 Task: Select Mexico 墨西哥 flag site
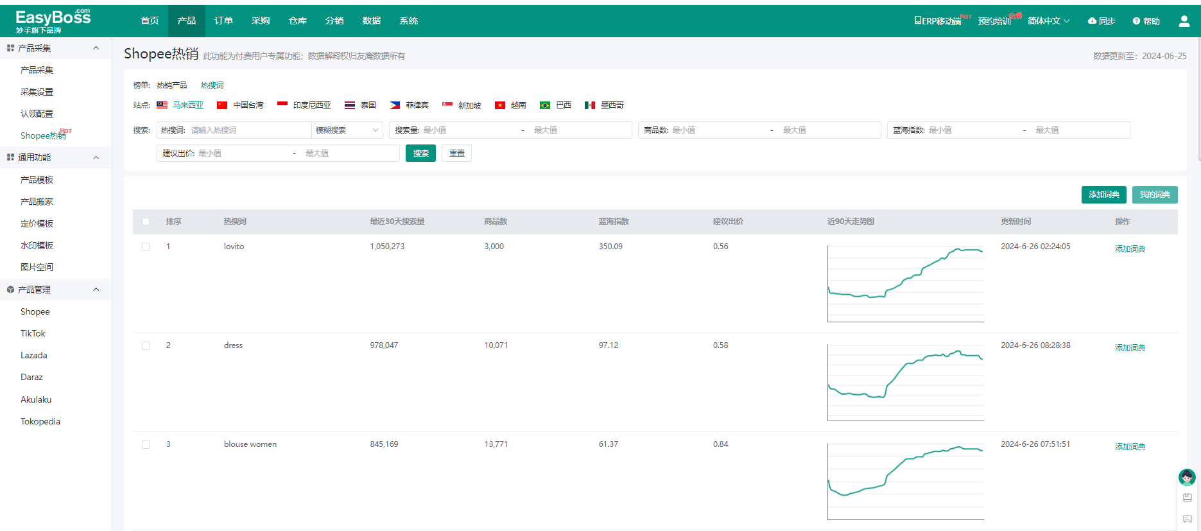pyautogui.click(x=604, y=105)
